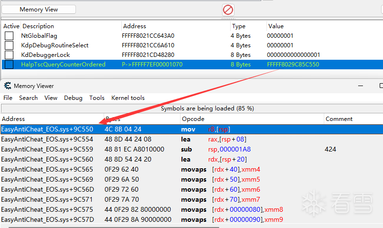Select disassembly line EasyAntiCheat_EOS.sys+9C571
This screenshot has height=228, width=383.
pyautogui.click(x=191, y=199)
